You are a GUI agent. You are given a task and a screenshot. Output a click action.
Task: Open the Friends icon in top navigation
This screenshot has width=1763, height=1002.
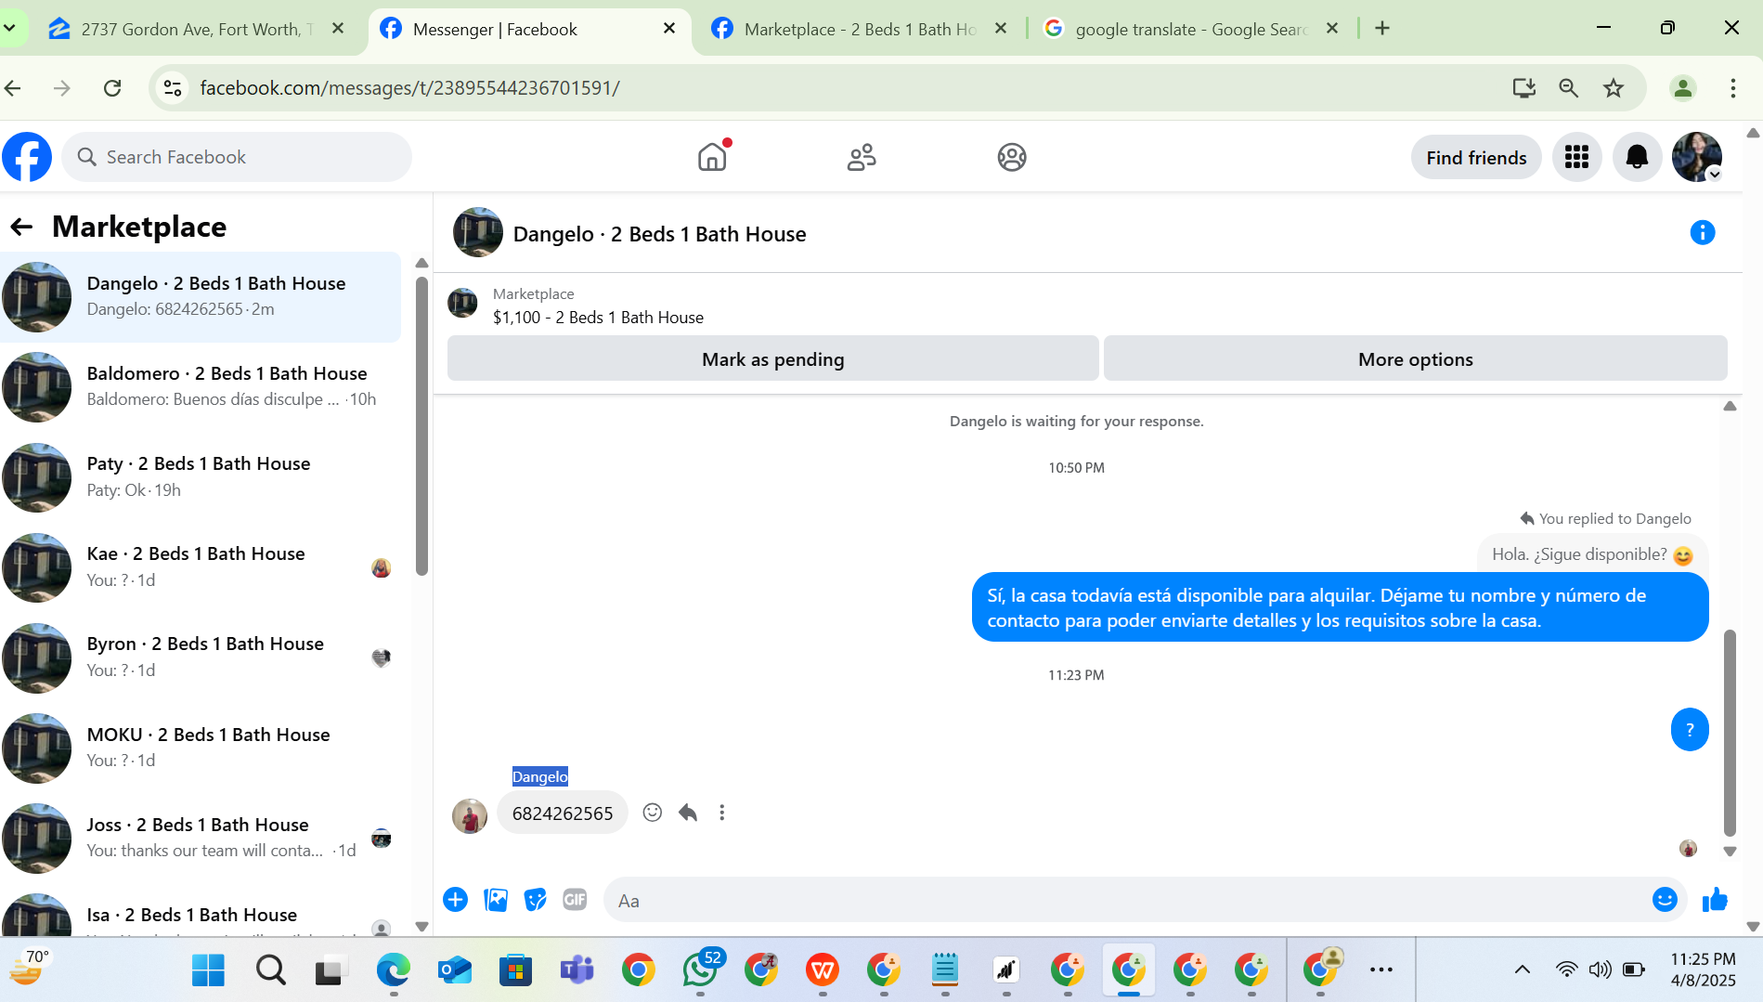pos(862,157)
